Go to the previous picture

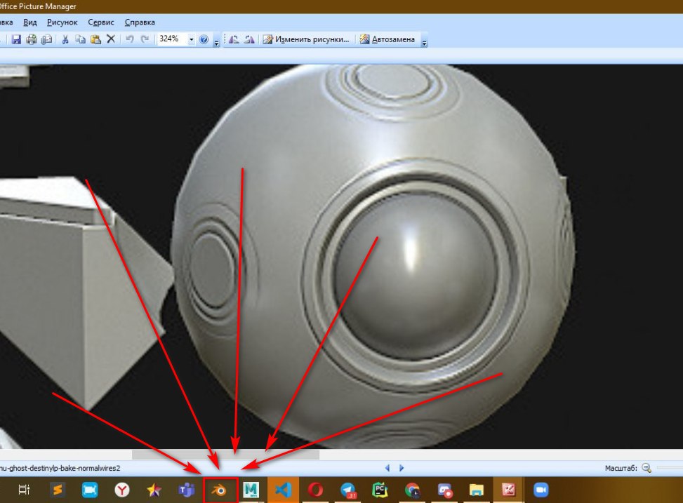tap(387, 468)
